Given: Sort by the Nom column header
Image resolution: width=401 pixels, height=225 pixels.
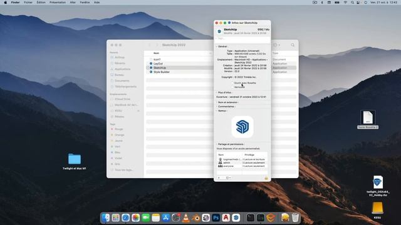Looking at the screenshot, I should pos(156,53).
